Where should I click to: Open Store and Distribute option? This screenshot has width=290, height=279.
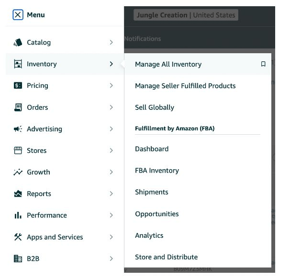point(166,257)
